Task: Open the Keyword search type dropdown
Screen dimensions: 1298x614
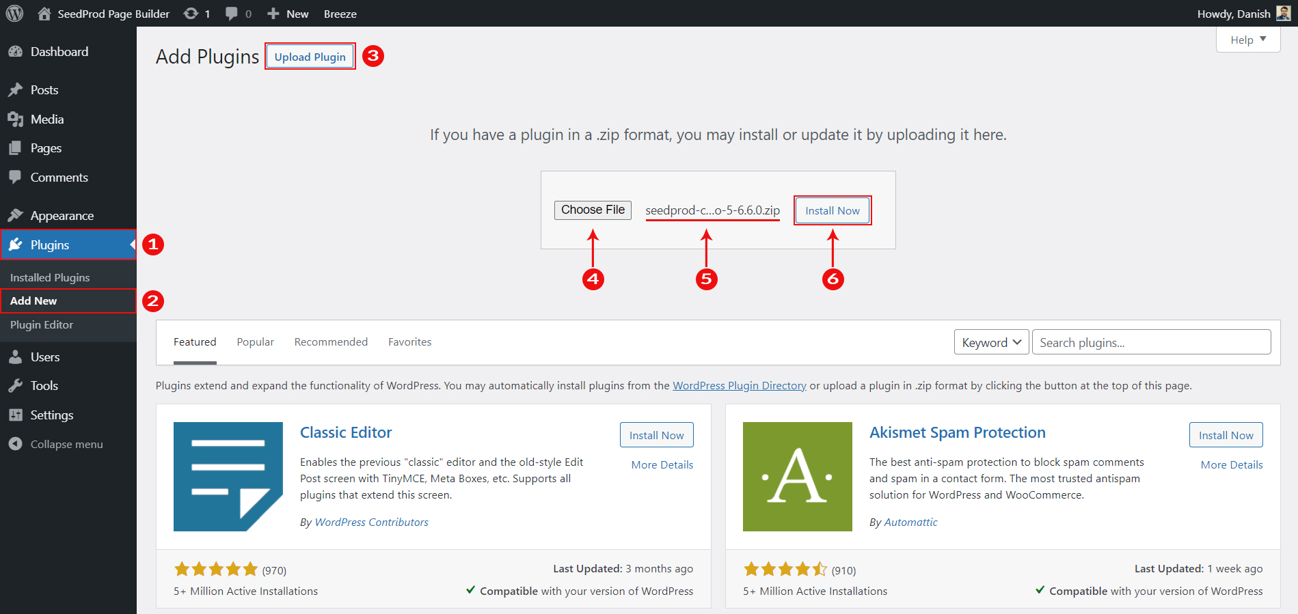Action: [991, 342]
